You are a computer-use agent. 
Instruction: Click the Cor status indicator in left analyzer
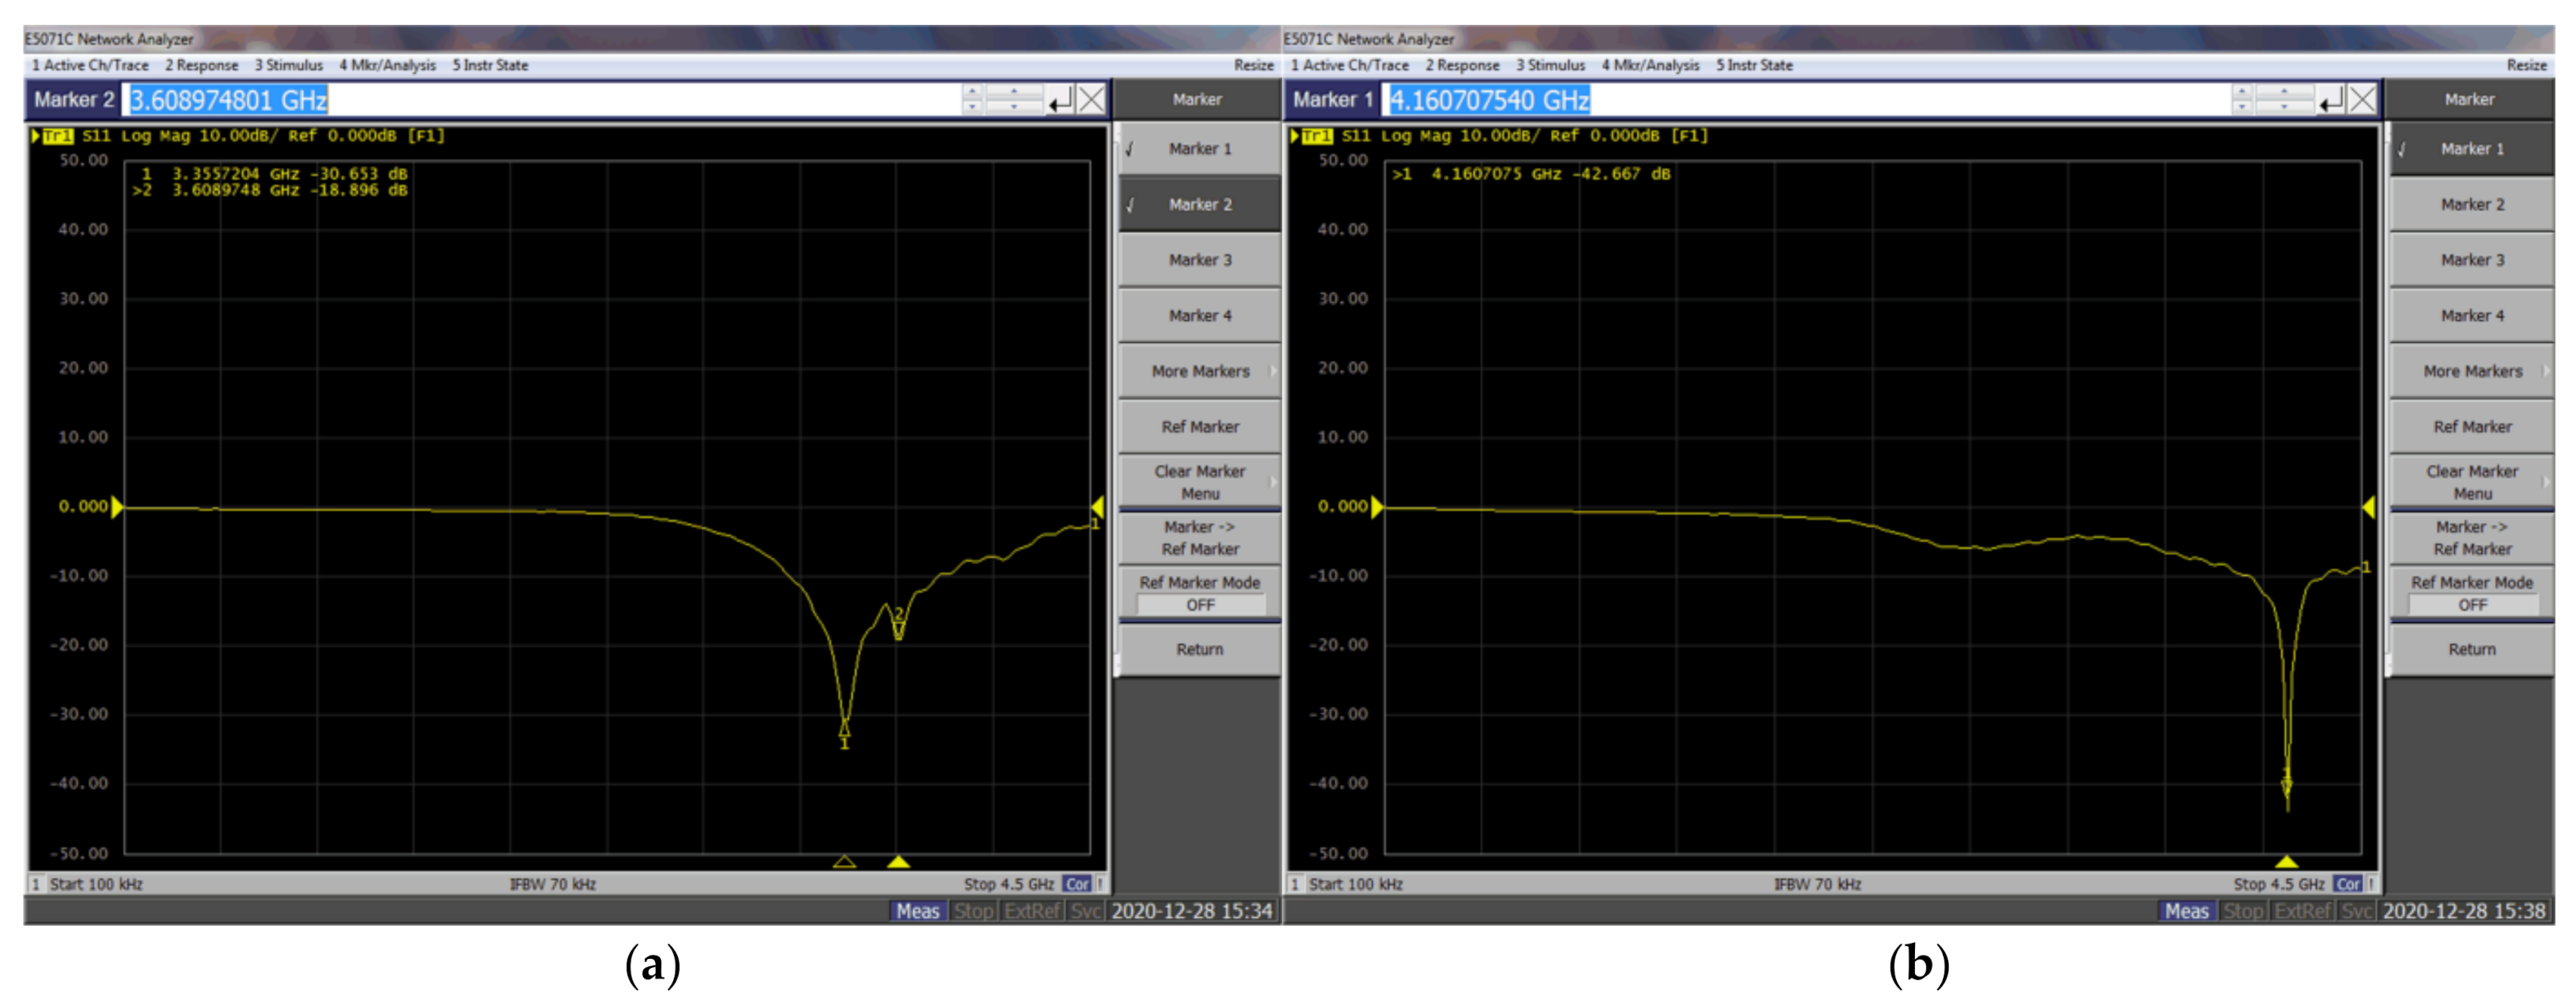pos(1077,884)
